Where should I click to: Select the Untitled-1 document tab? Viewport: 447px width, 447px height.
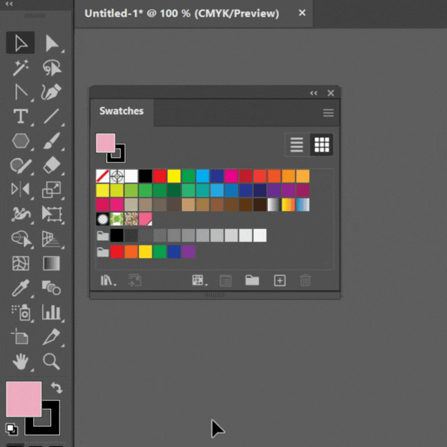[181, 13]
